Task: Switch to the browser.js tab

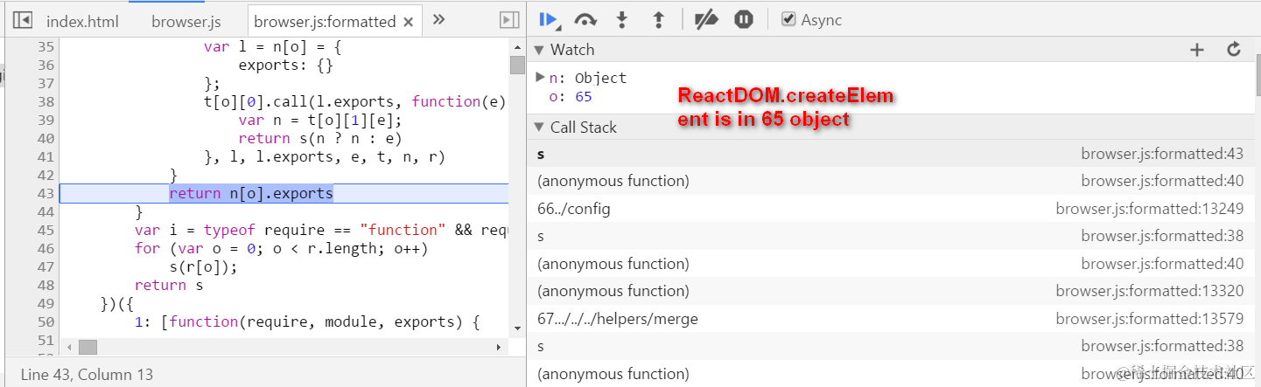Action: pyautogui.click(x=186, y=21)
